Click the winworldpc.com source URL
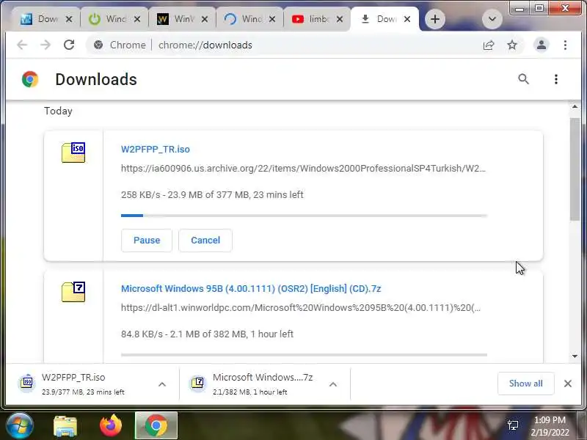Viewport: 587px width, 440px height. pyautogui.click(x=301, y=307)
